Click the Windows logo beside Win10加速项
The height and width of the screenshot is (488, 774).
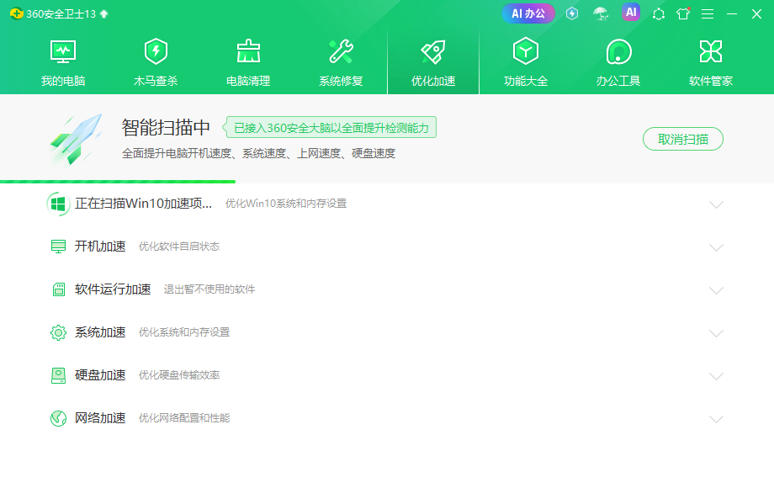pos(58,203)
